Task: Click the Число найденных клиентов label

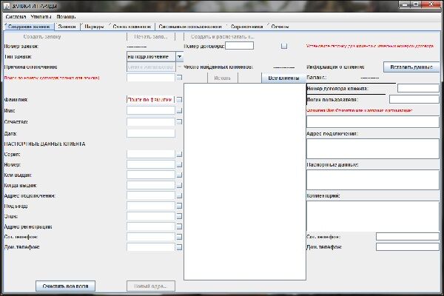Action: coord(218,67)
